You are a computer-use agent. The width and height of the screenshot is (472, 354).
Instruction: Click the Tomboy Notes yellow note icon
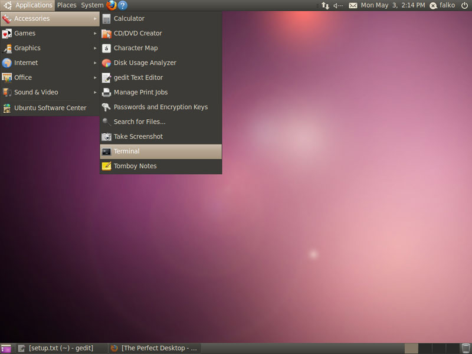point(106,166)
